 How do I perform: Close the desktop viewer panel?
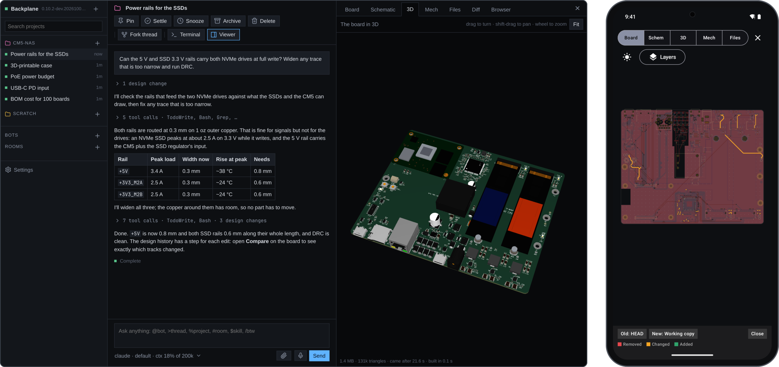pos(577,8)
